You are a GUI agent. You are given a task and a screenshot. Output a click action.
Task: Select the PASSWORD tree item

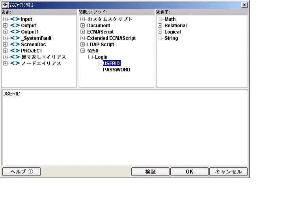(117, 70)
